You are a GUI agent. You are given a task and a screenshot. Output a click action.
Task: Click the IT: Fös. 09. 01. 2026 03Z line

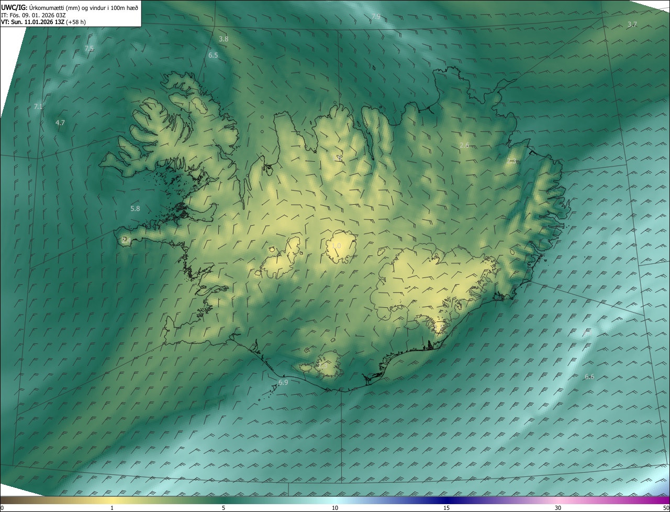pos(33,15)
